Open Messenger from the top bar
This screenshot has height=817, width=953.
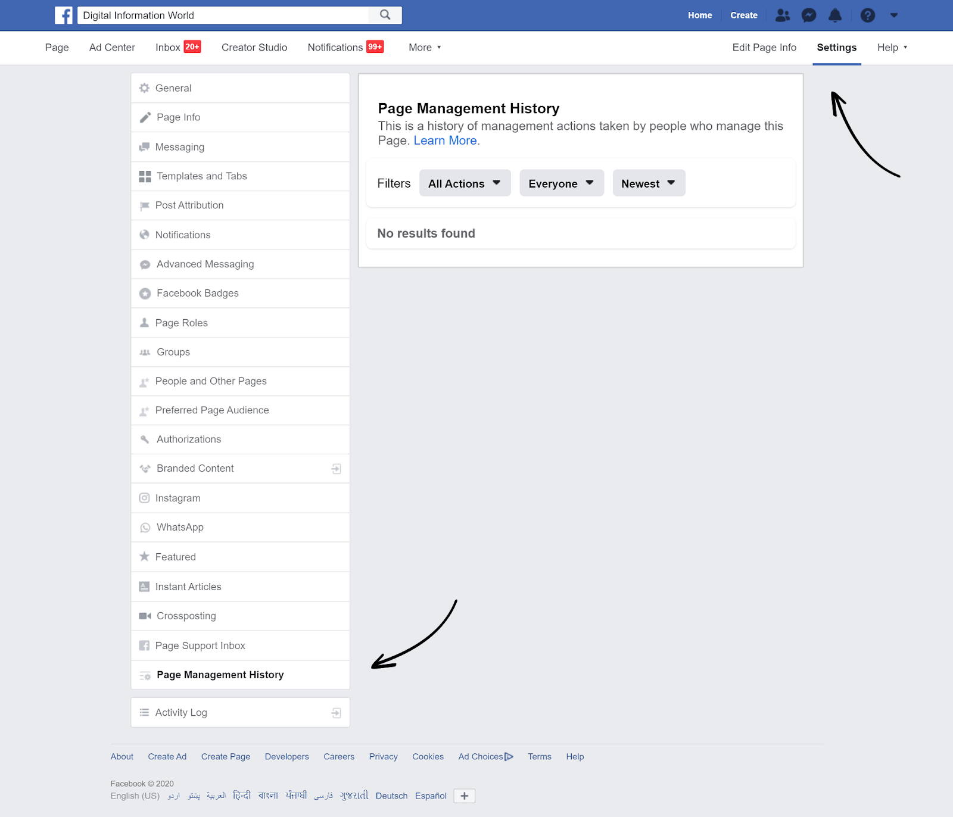[x=808, y=15]
